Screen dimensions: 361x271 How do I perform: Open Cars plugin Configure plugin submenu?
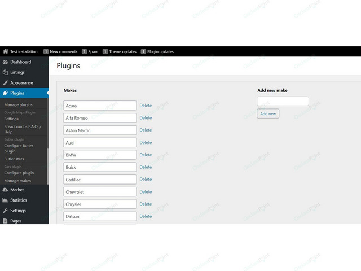[x=19, y=173]
